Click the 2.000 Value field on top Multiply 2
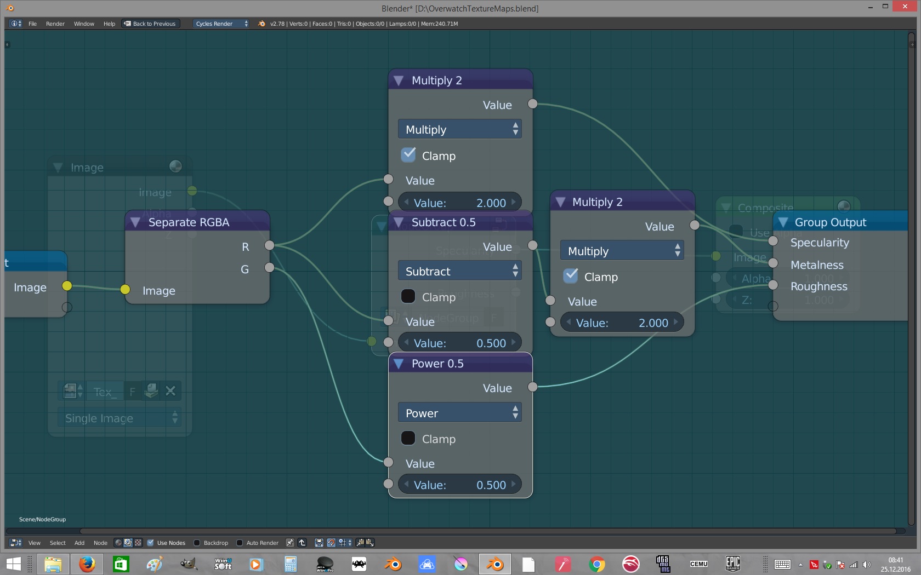 459,203
